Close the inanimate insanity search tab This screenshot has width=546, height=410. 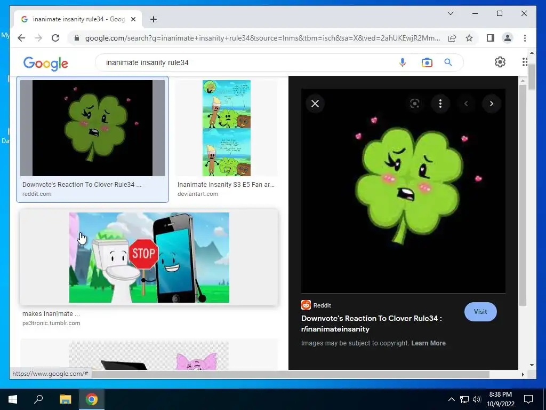133,19
